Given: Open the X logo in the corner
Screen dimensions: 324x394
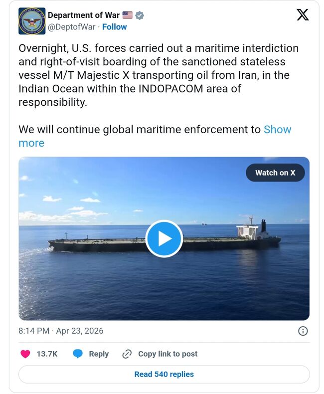Looking at the screenshot, I should point(303,15).
